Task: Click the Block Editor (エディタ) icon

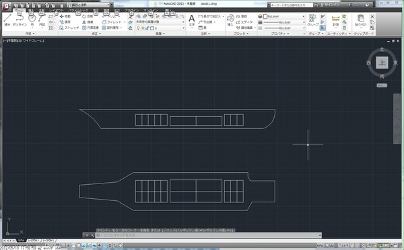Action: [244, 22]
